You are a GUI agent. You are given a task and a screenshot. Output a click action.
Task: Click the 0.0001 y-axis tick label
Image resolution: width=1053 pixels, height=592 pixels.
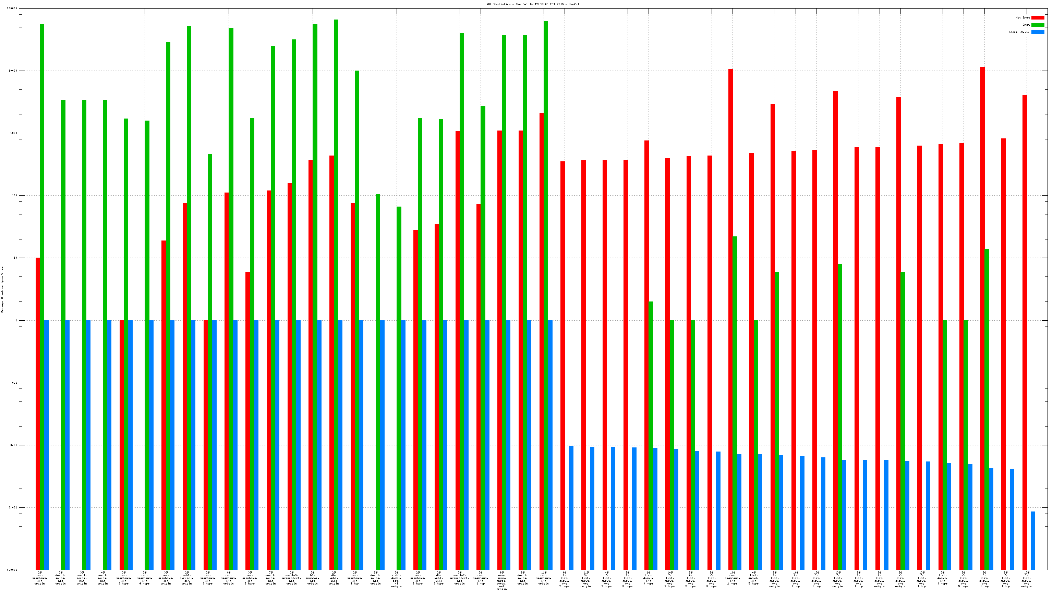[12, 570]
